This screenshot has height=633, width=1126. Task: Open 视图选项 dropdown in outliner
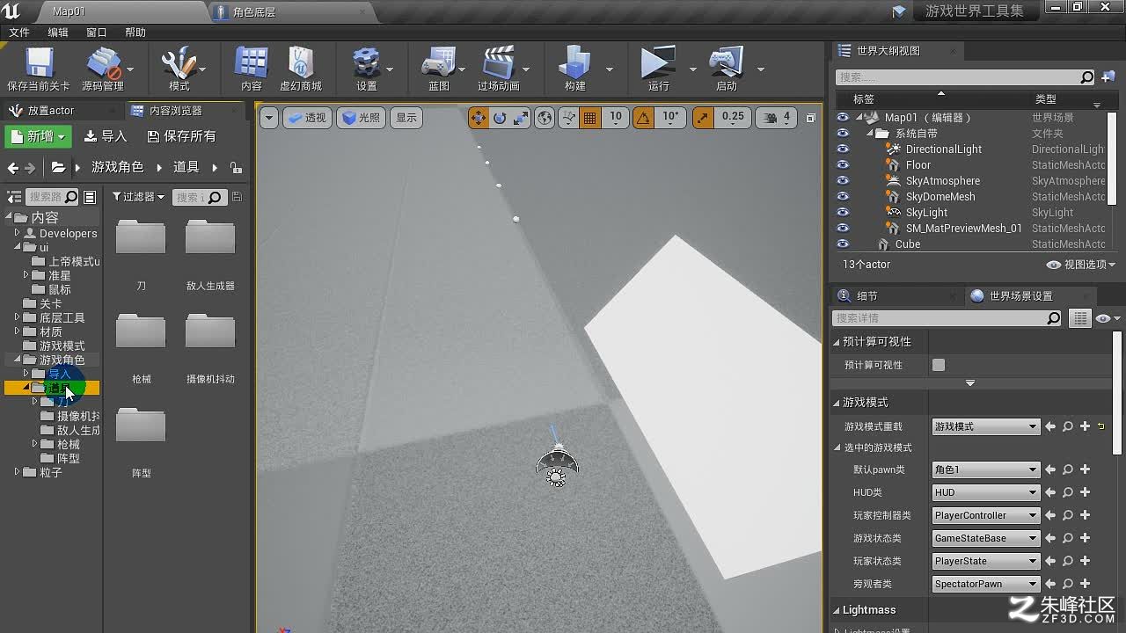(x=1081, y=265)
